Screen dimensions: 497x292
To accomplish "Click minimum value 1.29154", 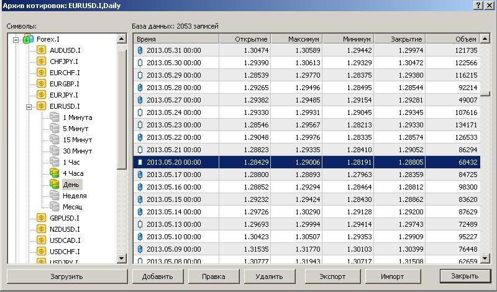I will click(x=359, y=100).
